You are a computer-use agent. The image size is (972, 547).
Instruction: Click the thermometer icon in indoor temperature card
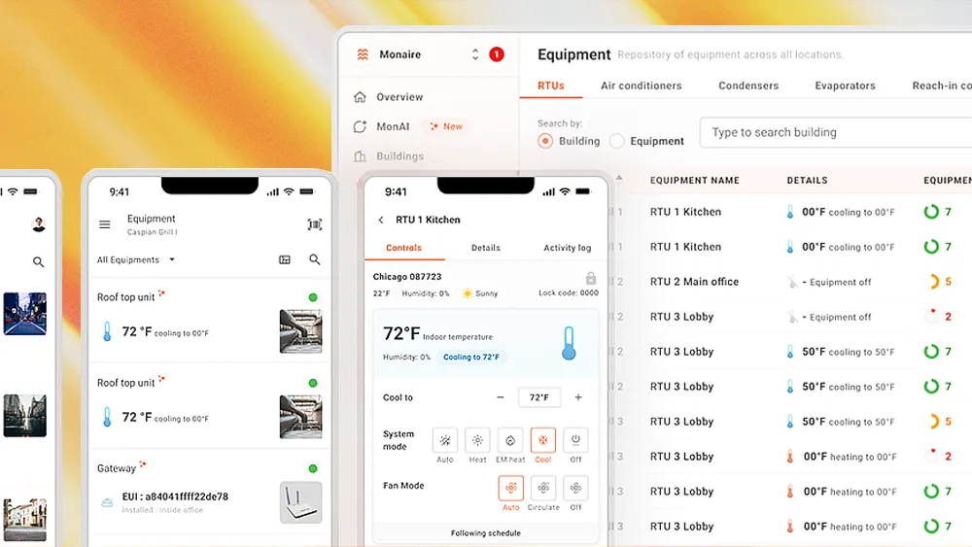569,343
